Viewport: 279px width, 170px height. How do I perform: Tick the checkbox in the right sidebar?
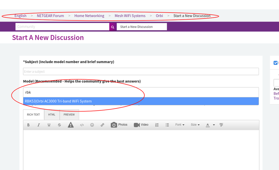pos(276,63)
